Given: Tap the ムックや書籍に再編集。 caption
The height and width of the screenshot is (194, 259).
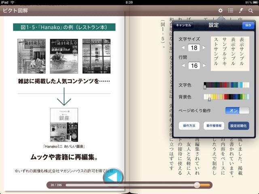Looking at the screenshot, I should pyautogui.click(x=64, y=157).
